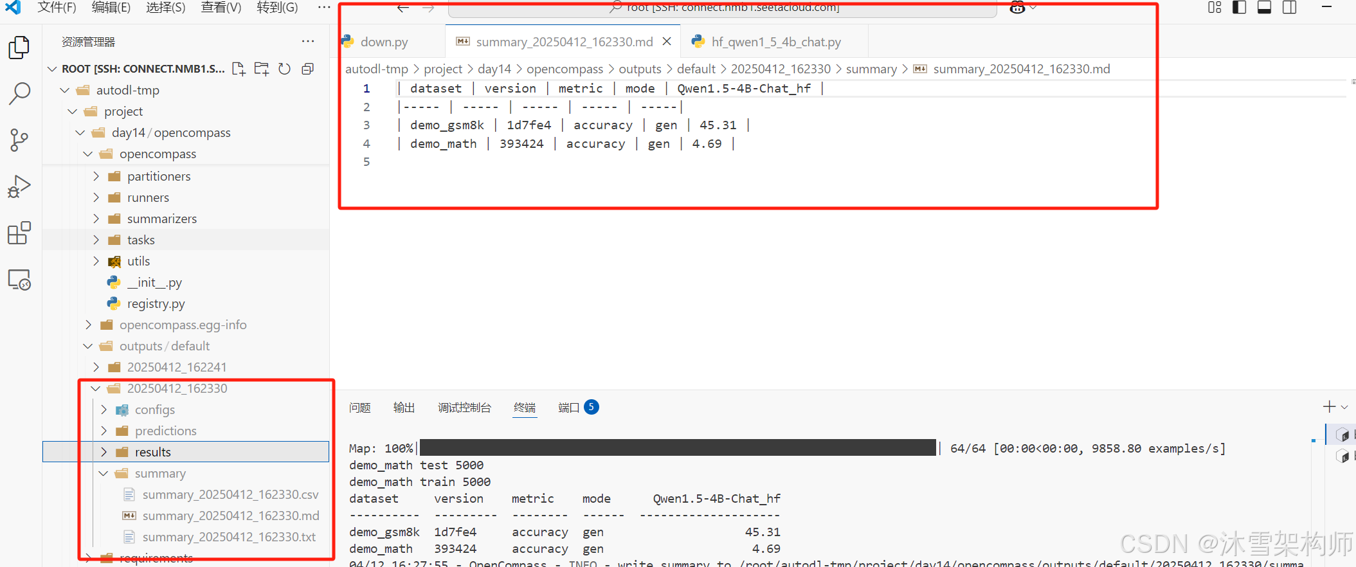
Task: Switch to the 调试控制台 panel tab
Action: [x=464, y=408]
